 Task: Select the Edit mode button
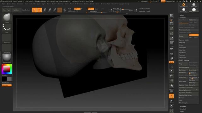coord(34,10)
